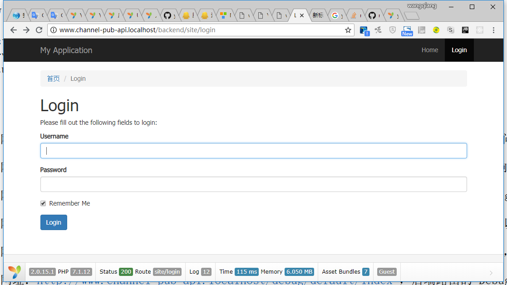The height and width of the screenshot is (285, 507).
Task: Click the Username field label
Action: [x=54, y=136]
